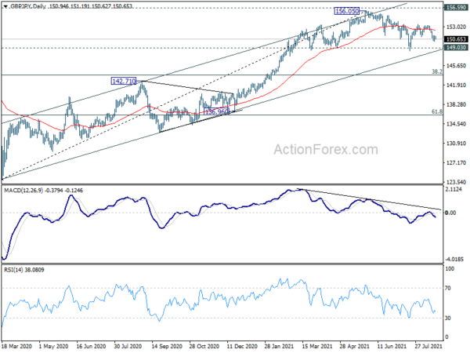Viewport: 470px width, 353px height.
Task: Click the MACD 0.00 zero line label
Action: click(450, 213)
